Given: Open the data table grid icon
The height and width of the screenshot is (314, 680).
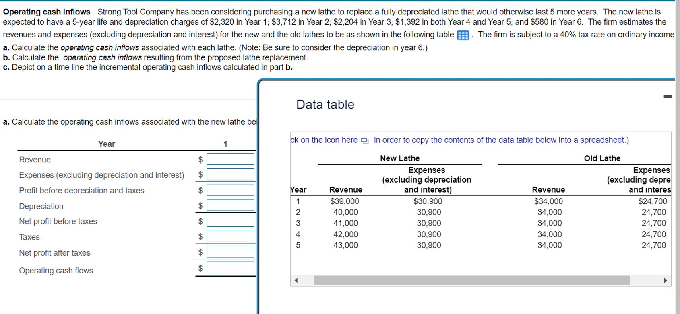Looking at the screenshot, I should (x=463, y=35).
